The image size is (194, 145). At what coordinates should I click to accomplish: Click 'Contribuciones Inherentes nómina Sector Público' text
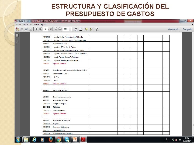(x=70, y=70)
